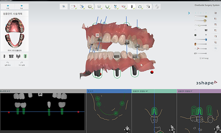This screenshot has width=221, height=133.
Task: Toggle the dark scan-body visibility dot
Action: 206,35
